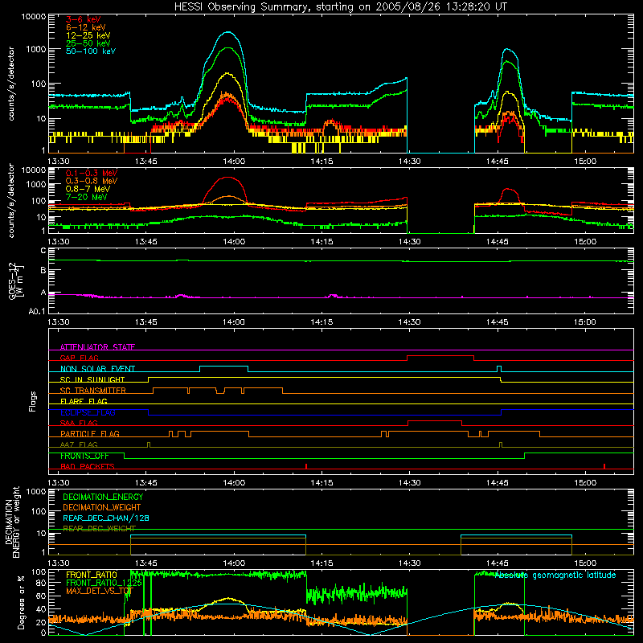Click the first BAD_PACKETS tick marker
This screenshot has height=643, width=643.
(x=306, y=466)
